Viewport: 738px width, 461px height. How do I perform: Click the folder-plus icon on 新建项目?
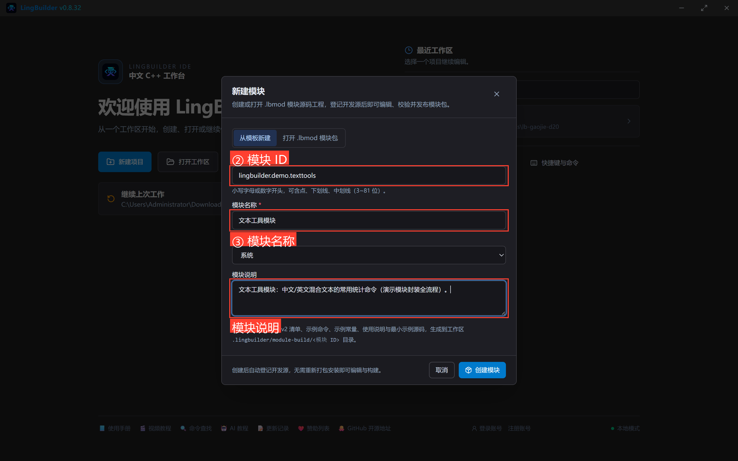[x=111, y=162]
